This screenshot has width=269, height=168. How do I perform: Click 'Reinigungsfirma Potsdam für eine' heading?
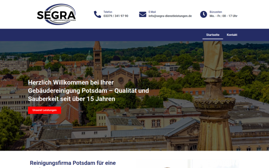73,163
